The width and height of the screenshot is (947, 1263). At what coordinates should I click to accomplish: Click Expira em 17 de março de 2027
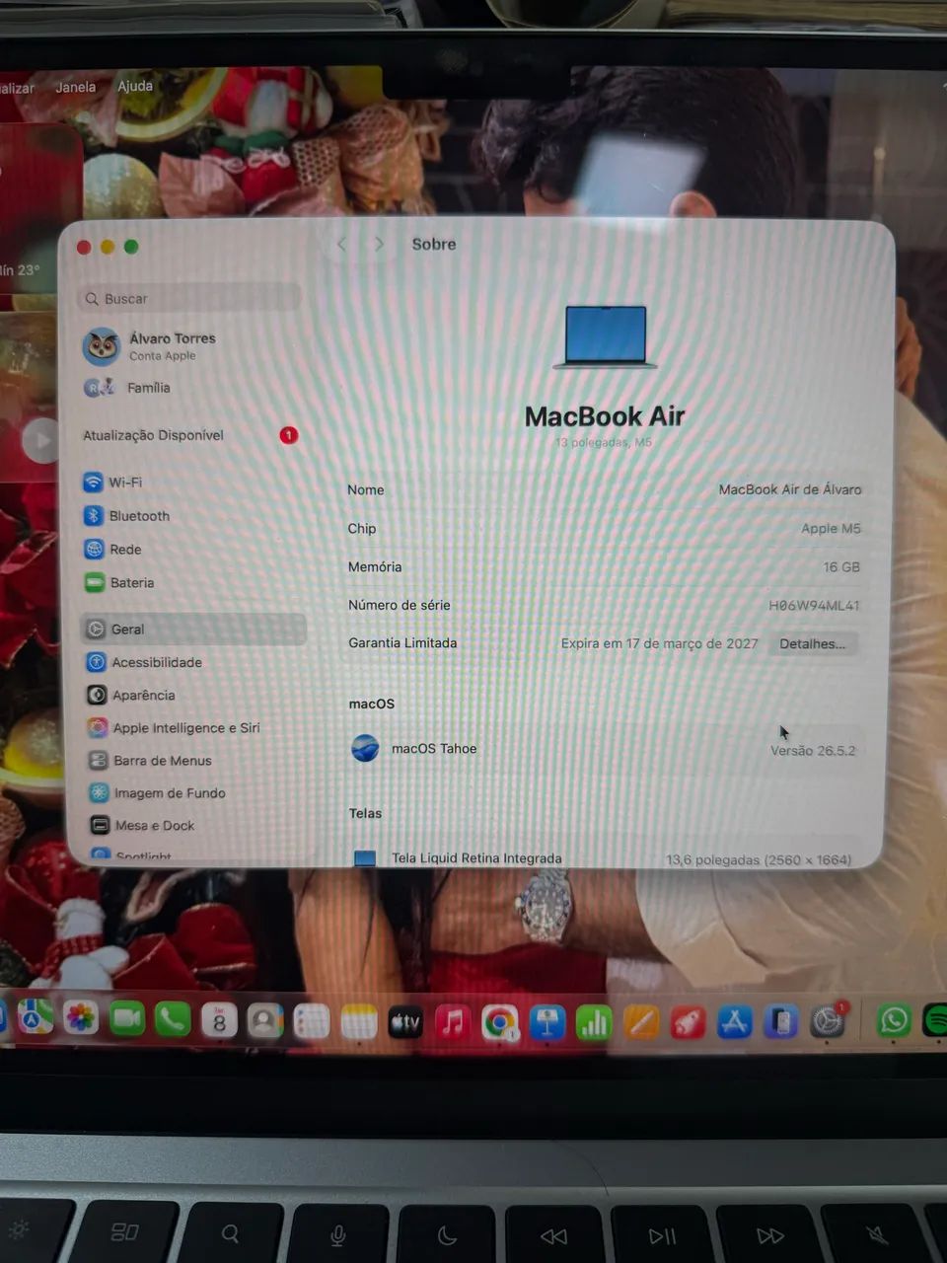(659, 643)
